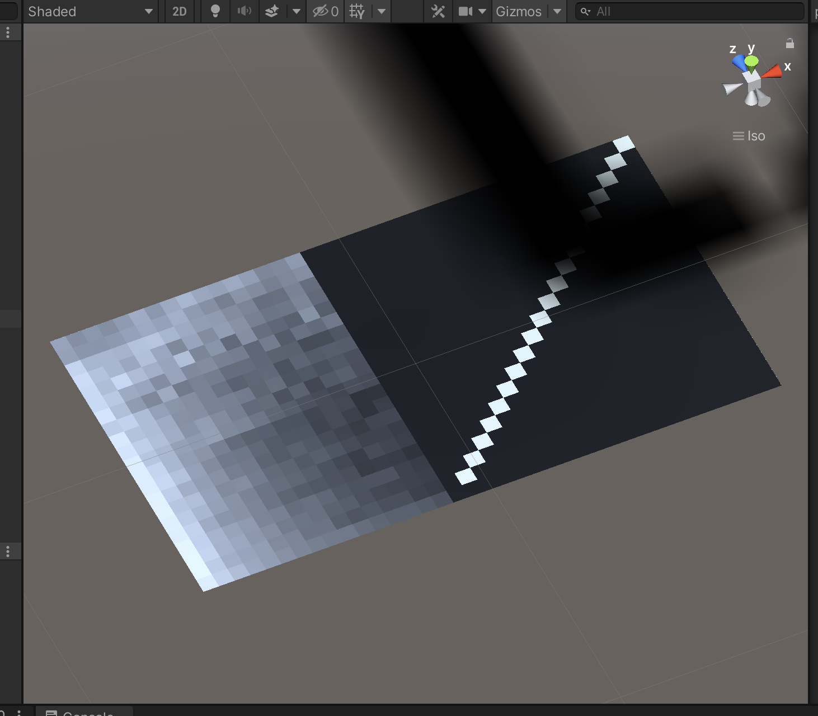Viewport: 818px width, 716px height.
Task: Toggle hidden objects visibility eye icon
Action: [x=325, y=12]
